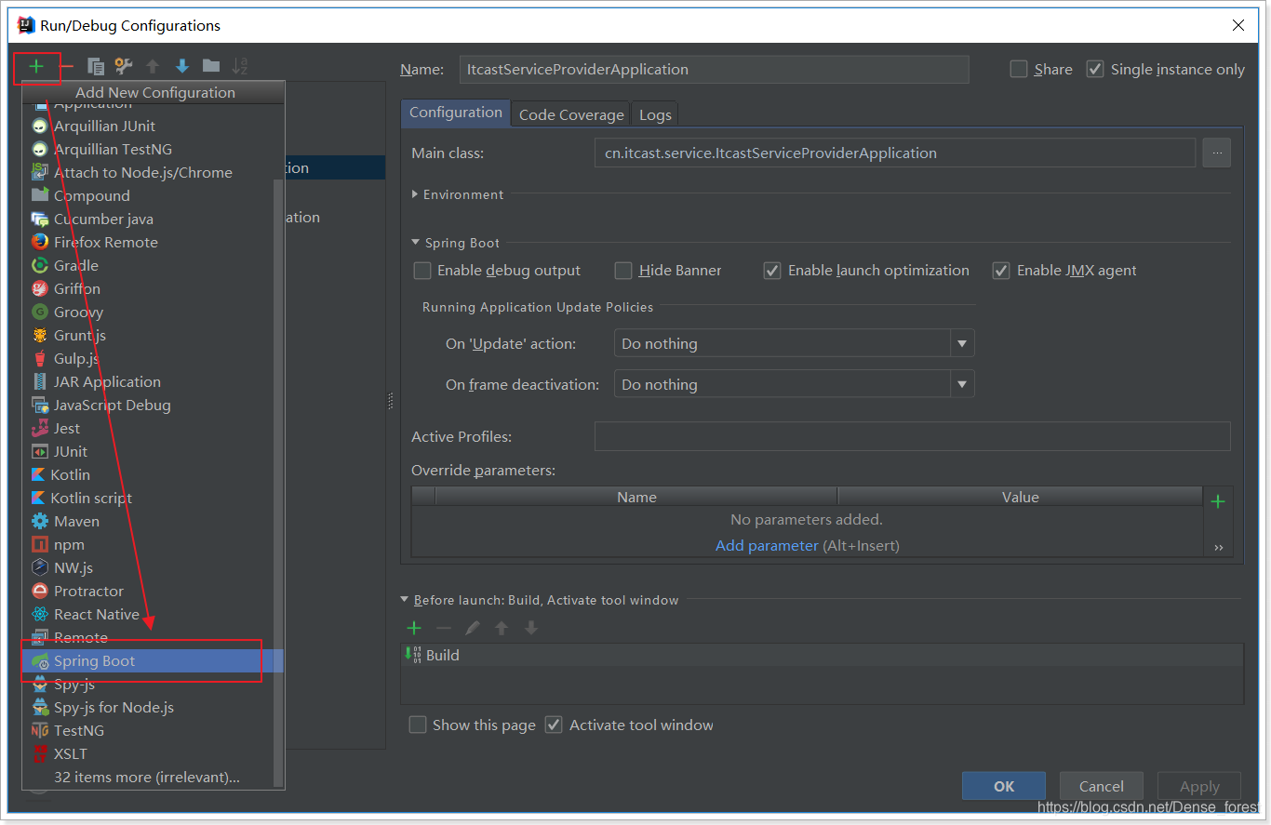
Task: Choose npm from the list
Action: [148, 545]
